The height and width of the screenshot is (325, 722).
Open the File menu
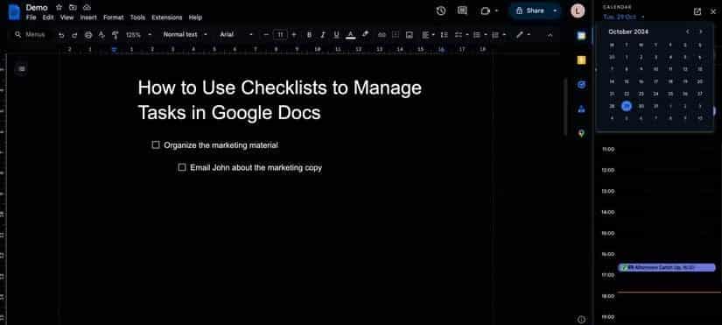click(31, 18)
